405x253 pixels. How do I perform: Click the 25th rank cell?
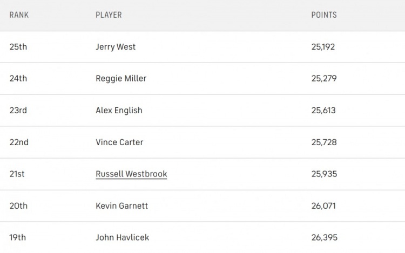coord(18,47)
